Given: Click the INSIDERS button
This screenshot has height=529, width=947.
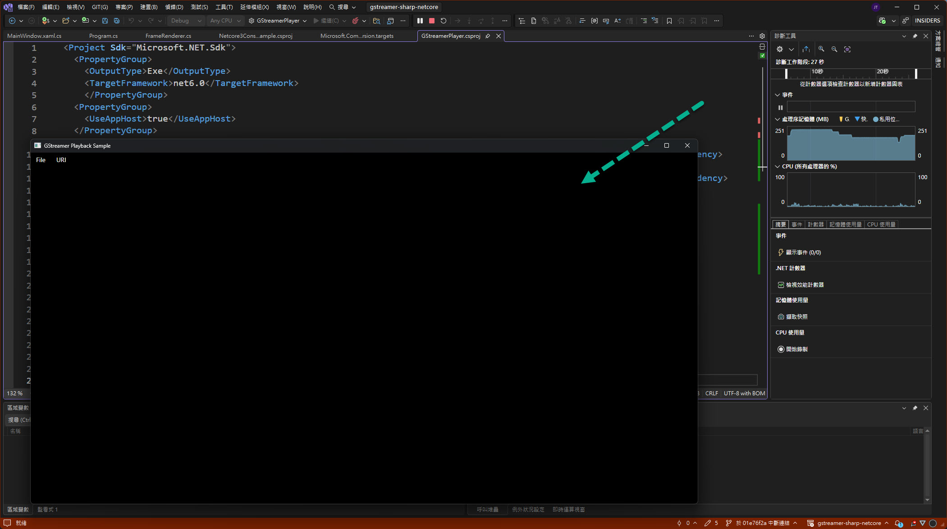Looking at the screenshot, I should [x=927, y=21].
